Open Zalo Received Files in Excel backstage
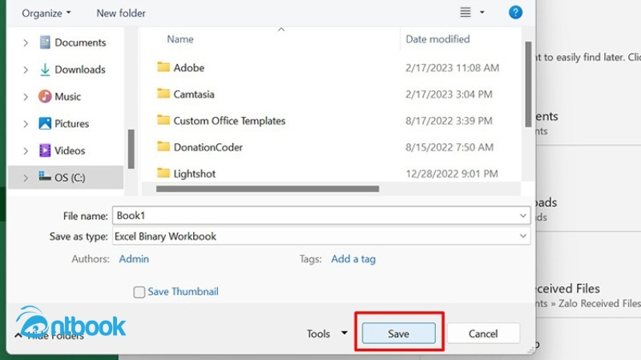Viewport: 641px width, 360px height. coord(588,295)
